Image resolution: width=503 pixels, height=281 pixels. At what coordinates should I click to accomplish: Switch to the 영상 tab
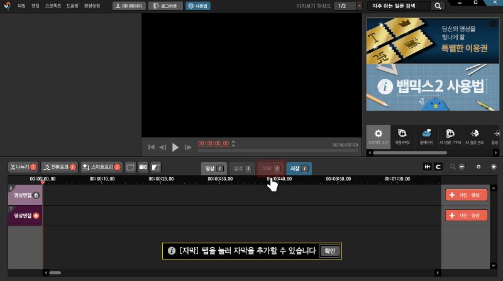coord(214,168)
